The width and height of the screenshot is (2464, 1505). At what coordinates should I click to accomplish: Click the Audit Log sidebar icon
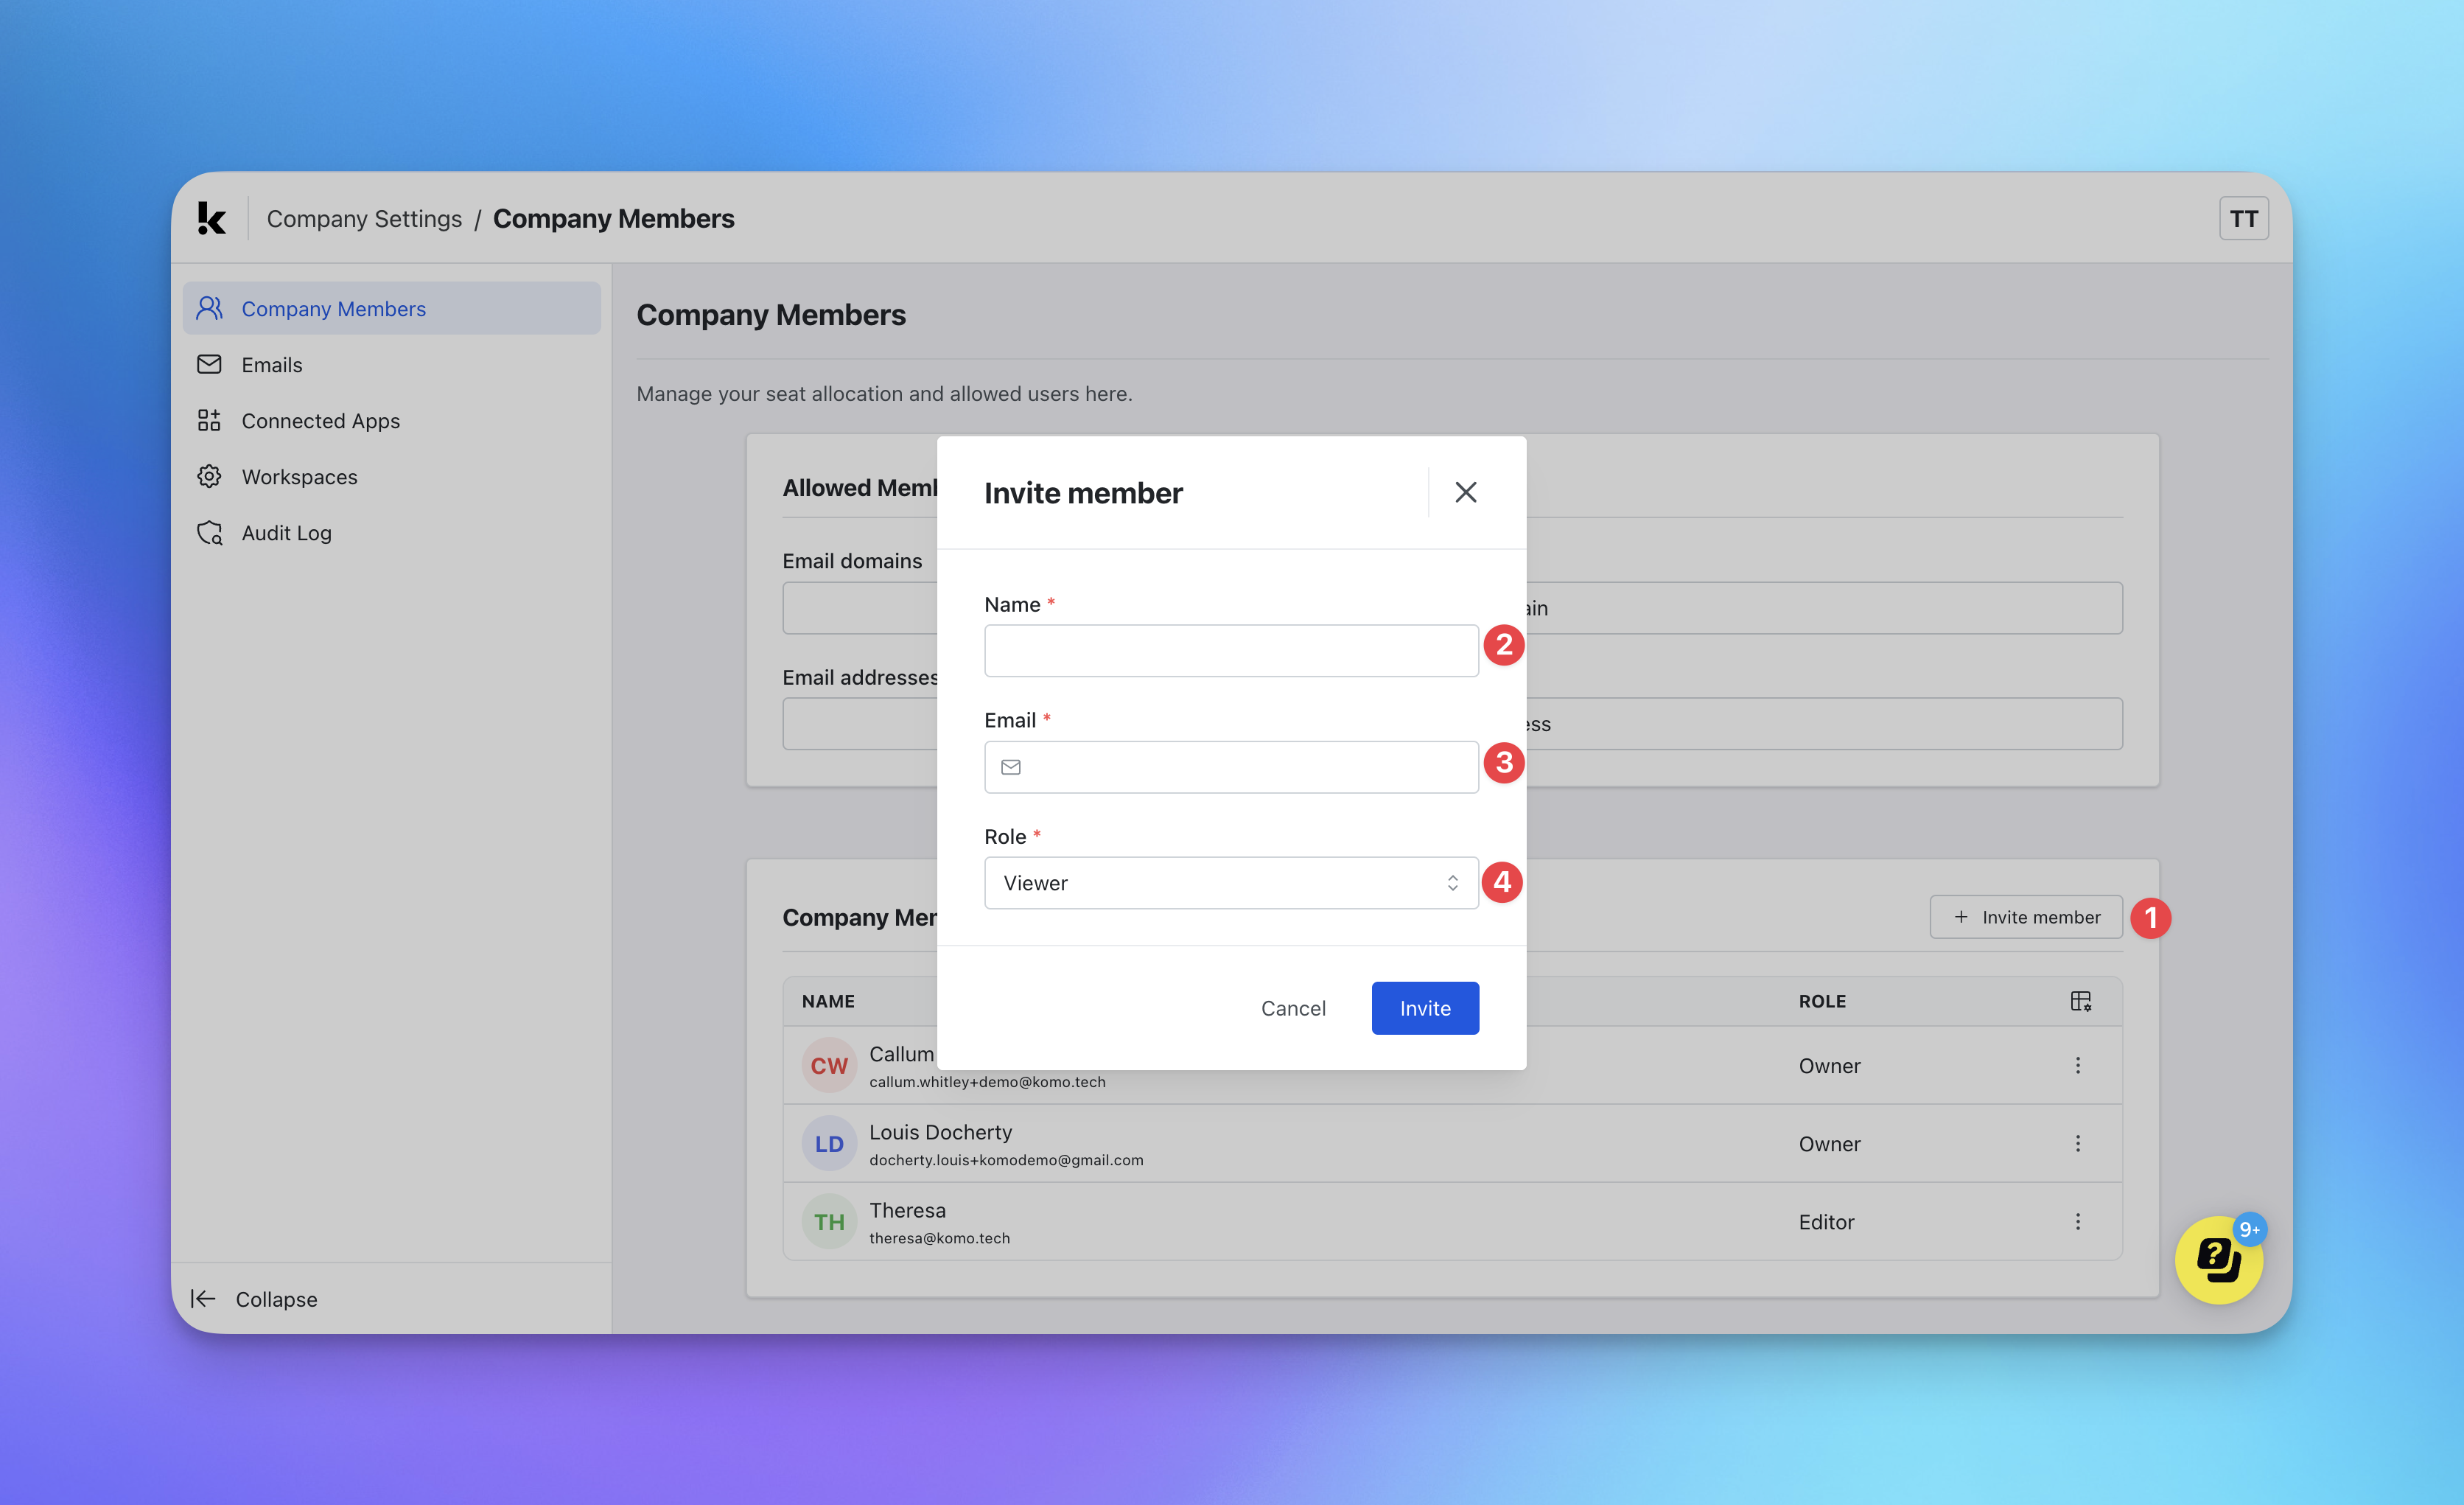point(209,533)
